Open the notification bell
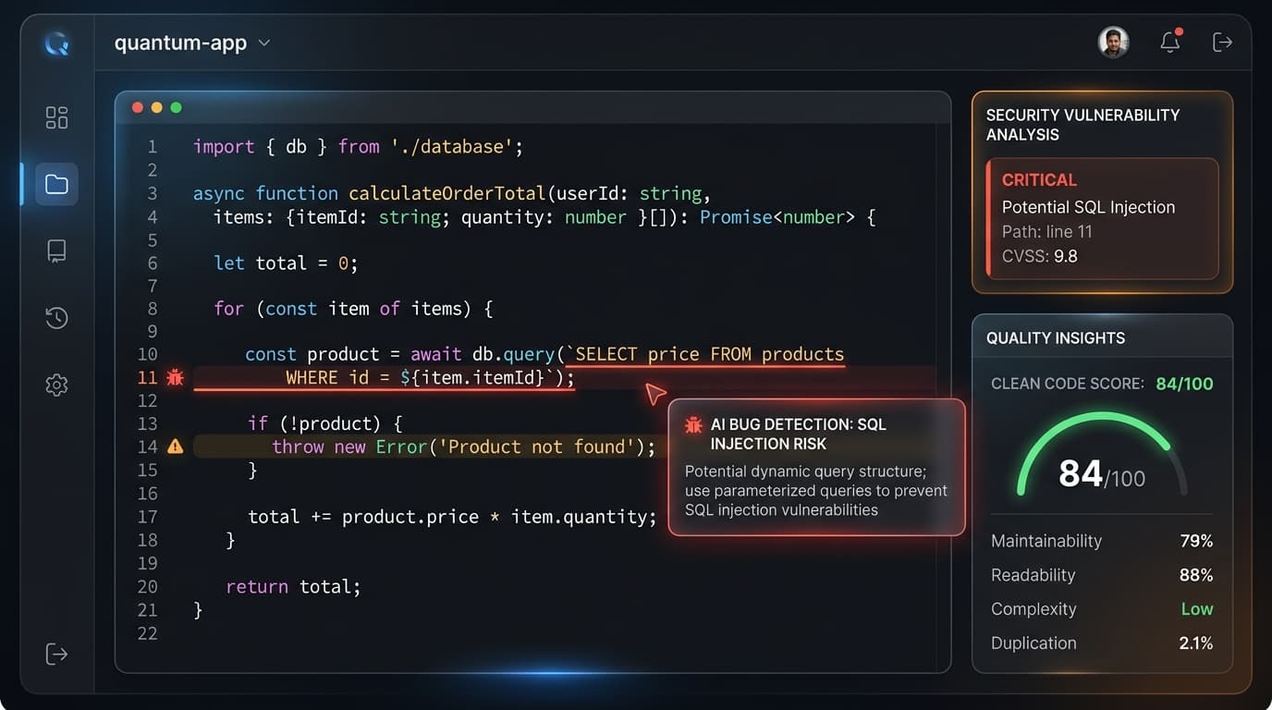The height and width of the screenshot is (710, 1272). click(1170, 42)
